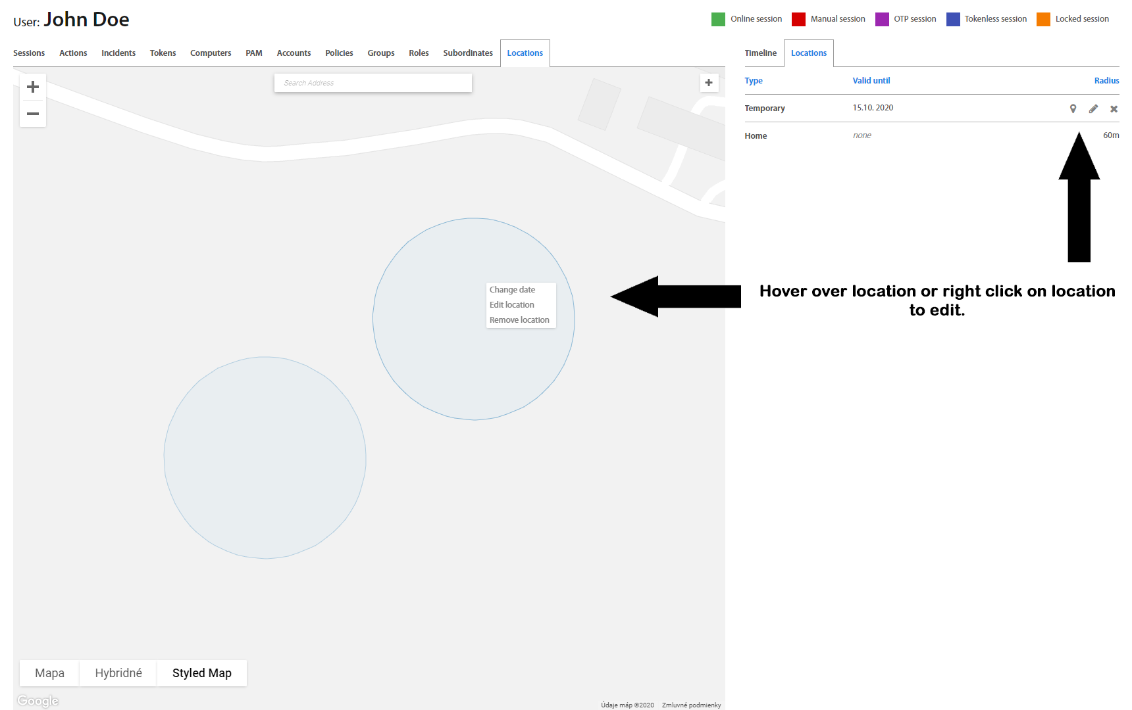Image resolution: width=1132 pixels, height=710 pixels.
Task: Select Remove location from context menu
Action: pyautogui.click(x=519, y=320)
